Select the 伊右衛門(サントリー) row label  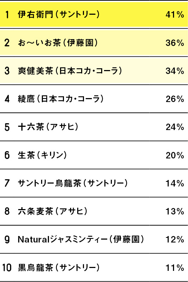click(59, 15)
